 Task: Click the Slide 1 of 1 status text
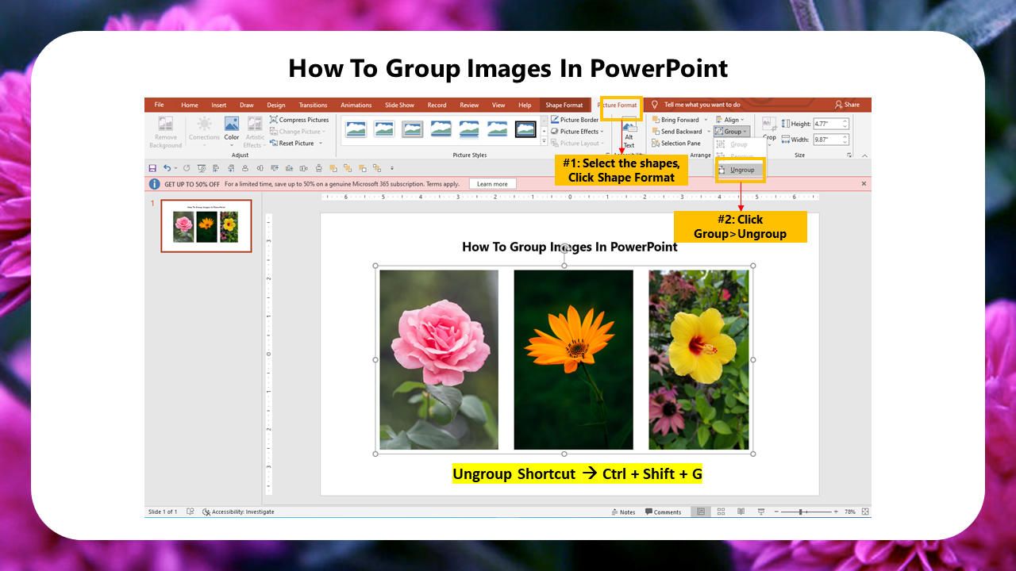163,512
